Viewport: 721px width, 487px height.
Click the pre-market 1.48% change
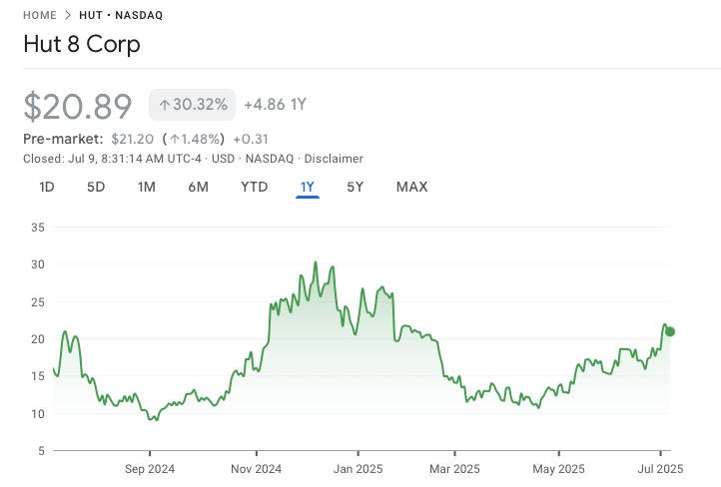click(x=193, y=139)
